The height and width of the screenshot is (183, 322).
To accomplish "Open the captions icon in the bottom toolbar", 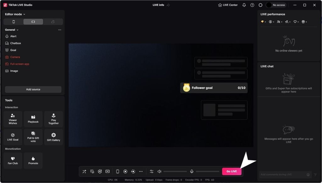I will [x=107, y=171].
